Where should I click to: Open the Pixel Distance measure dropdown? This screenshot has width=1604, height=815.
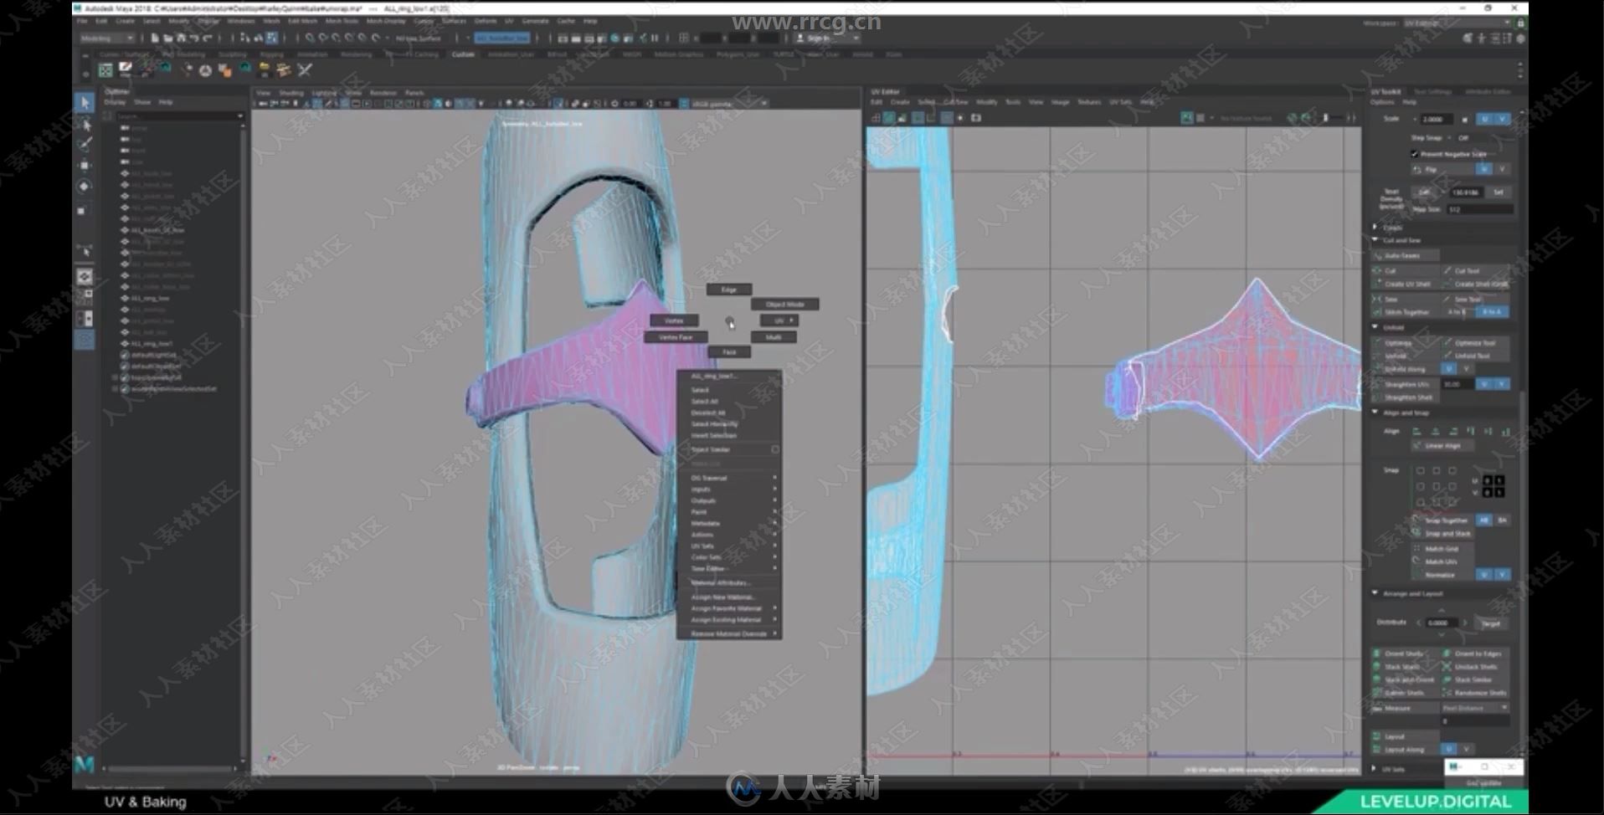click(x=1475, y=708)
